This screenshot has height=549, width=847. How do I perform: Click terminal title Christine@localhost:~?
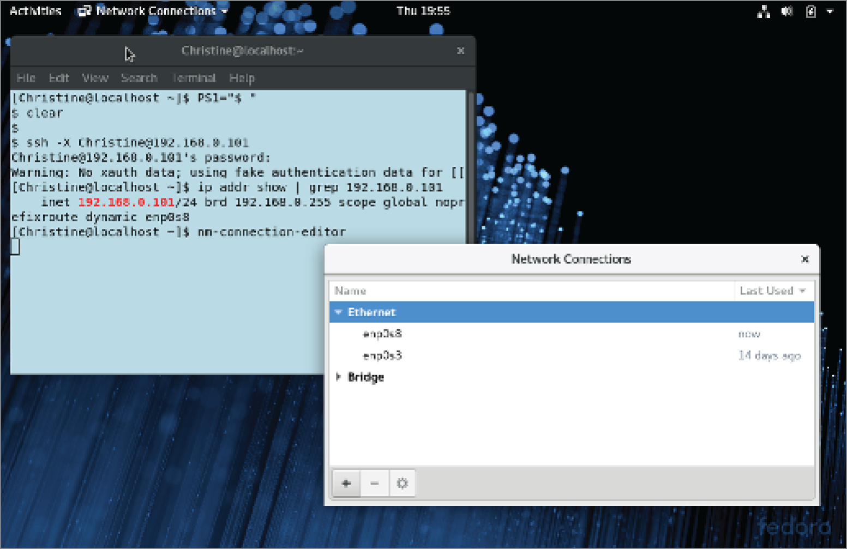pyautogui.click(x=242, y=51)
